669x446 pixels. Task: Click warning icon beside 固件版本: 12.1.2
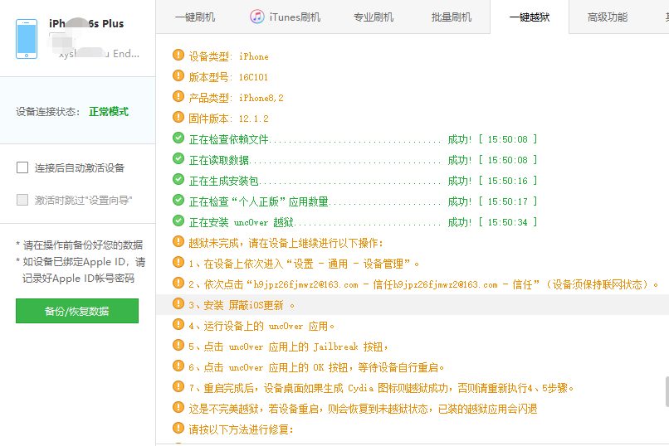(x=178, y=117)
